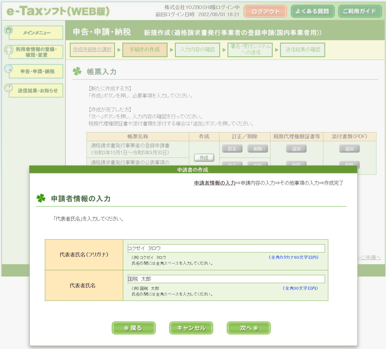Viewport: 386px width, 349px height.
Task: Open 利用者情報の登録・確認・変更 menu
Action: coord(36,52)
